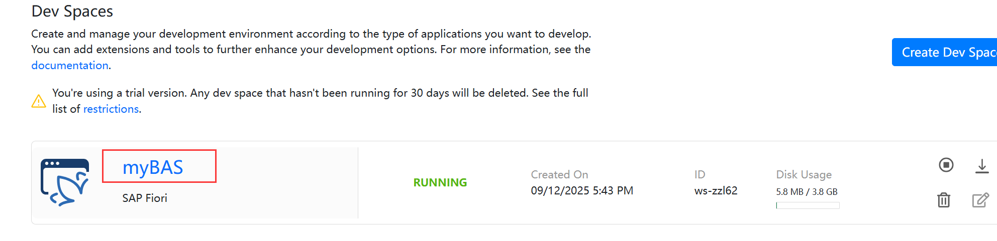The height and width of the screenshot is (241, 997).
Task: Open the myBAS dev space
Action: coord(153,167)
